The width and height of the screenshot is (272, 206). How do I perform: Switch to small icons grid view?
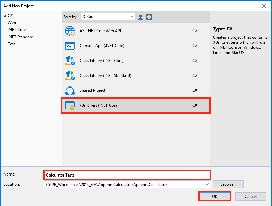tap(149, 17)
